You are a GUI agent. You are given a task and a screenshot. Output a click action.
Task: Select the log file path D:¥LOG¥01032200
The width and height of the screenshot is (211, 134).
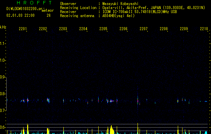(x=25, y=9)
